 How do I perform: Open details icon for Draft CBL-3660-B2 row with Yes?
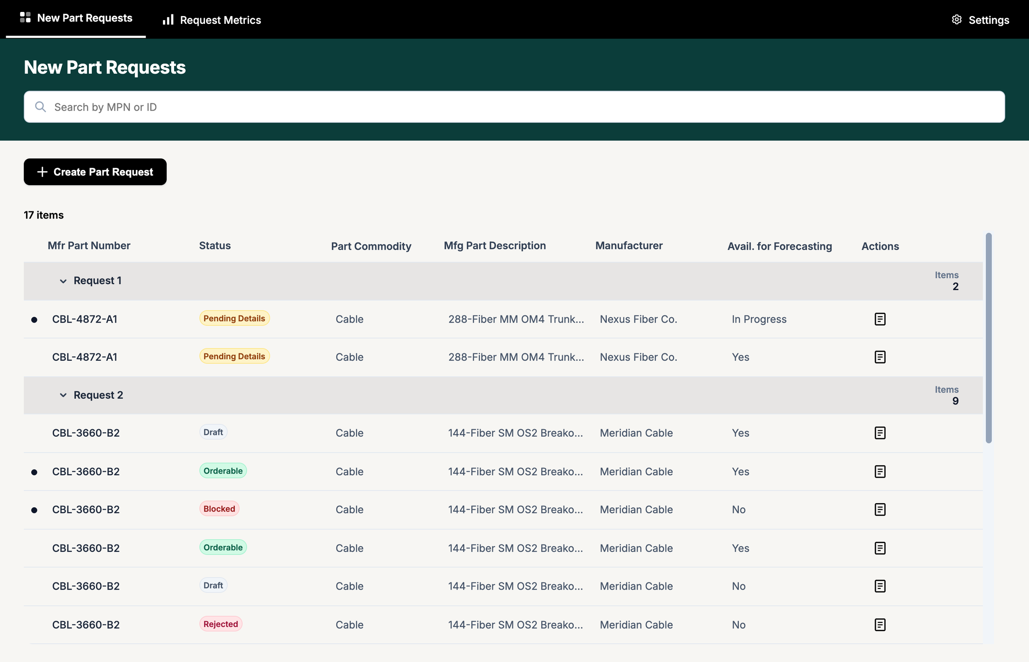coord(880,433)
